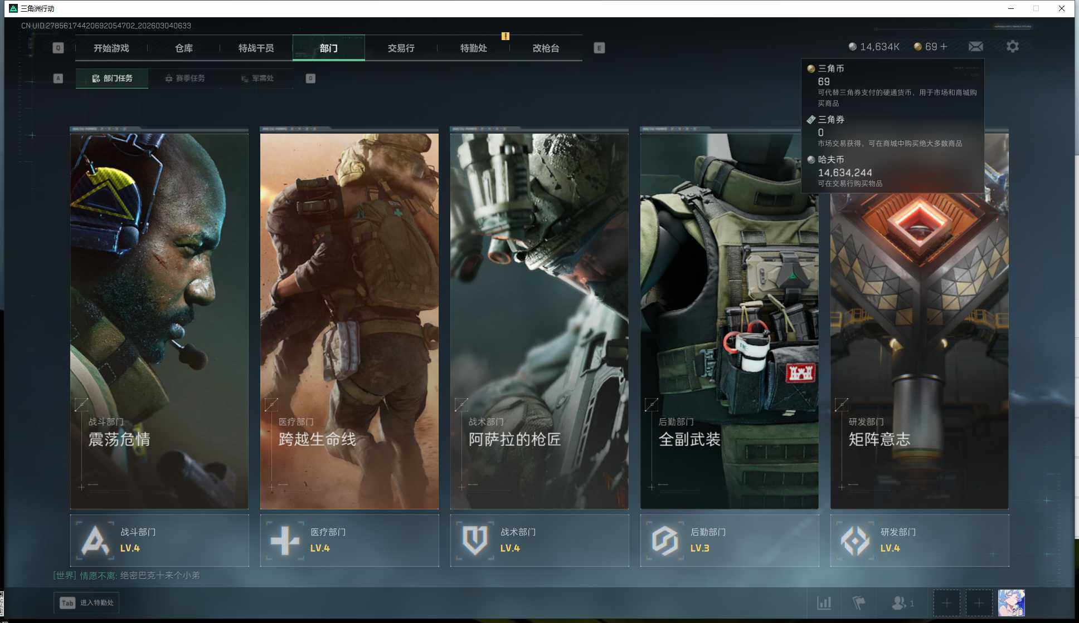
Task: Open the settings gear icon
Action: click(1012, 47)
